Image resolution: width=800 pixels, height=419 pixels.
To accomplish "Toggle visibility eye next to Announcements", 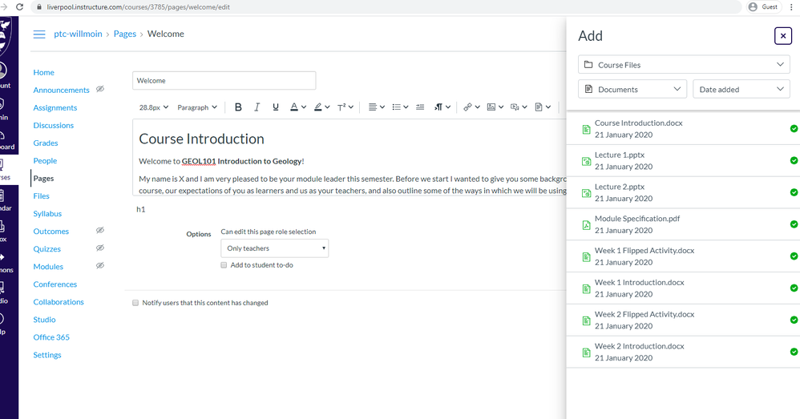I will tap(100, 90).
